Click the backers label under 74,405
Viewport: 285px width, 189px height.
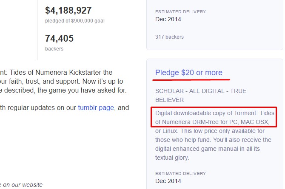pyautogui.click(x=54, y=49)
